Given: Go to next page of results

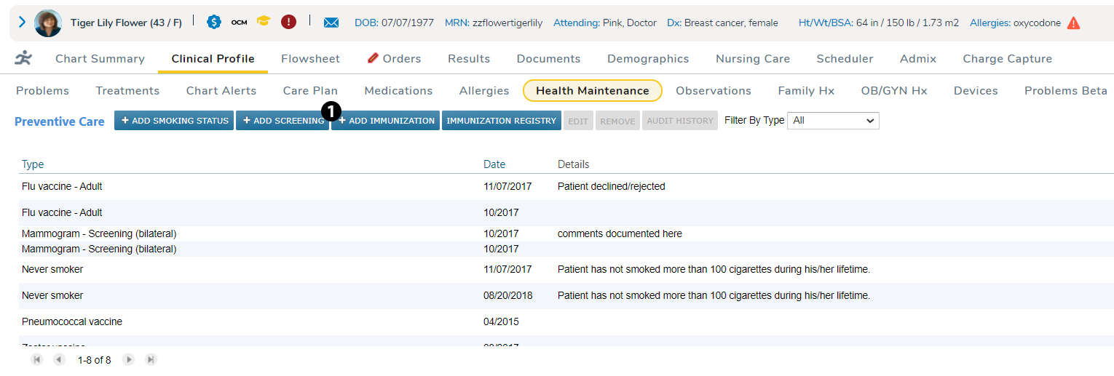Looking at the screenshot, I should pos(129,359).
